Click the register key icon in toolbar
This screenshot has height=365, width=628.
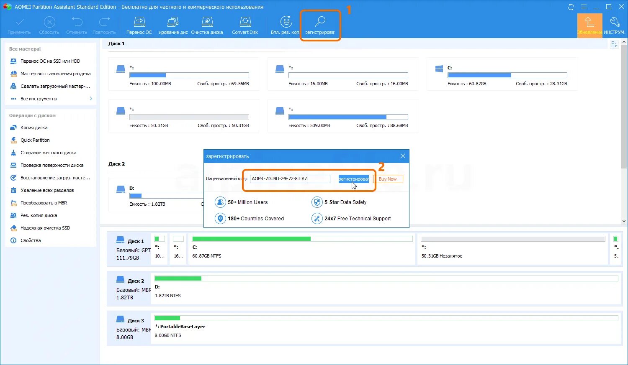pos(320,26)
